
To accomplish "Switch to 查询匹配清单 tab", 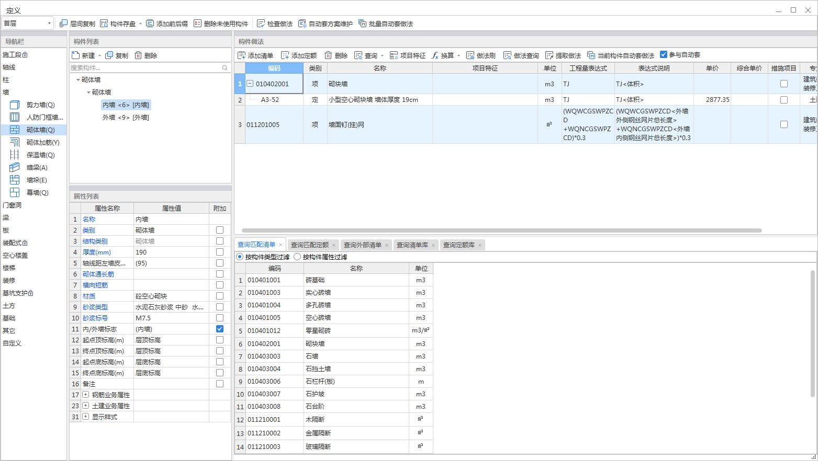I will [256, 245].
